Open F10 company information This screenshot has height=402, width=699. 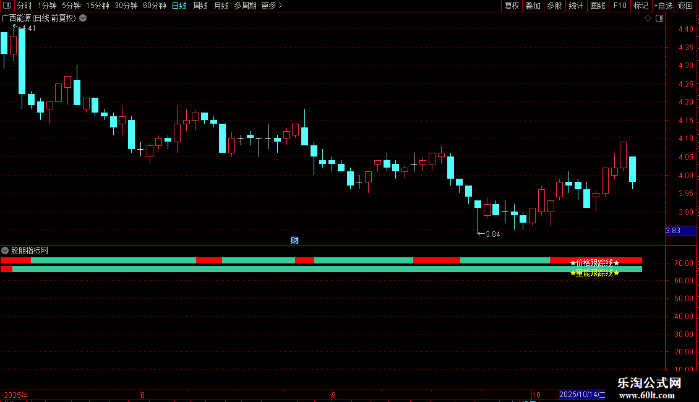pos(620,6)
